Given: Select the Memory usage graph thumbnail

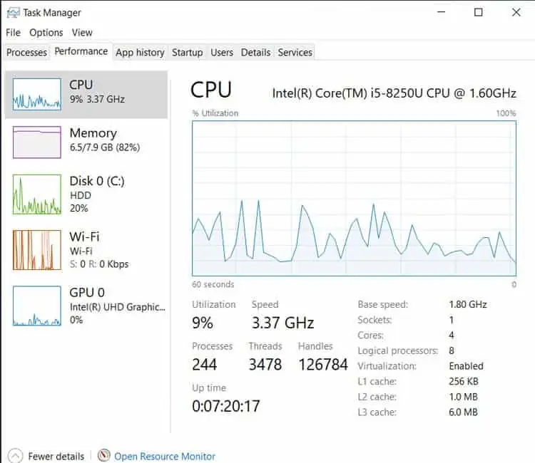Looking at the screenshot, I should pos(36,142).
